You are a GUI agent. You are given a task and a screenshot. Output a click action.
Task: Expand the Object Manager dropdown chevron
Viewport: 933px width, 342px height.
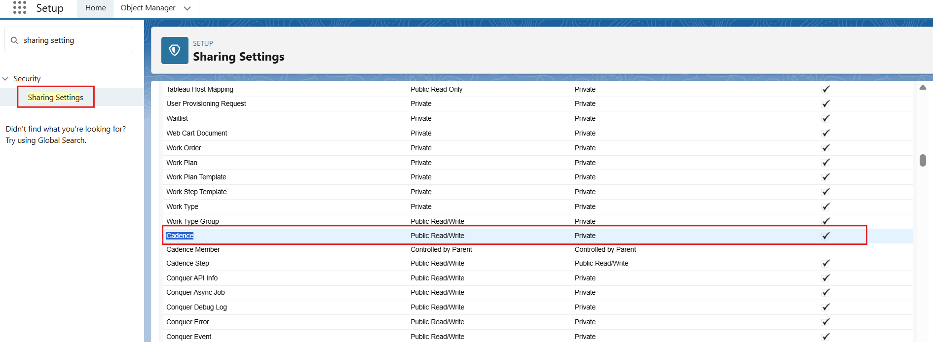[x=187, y=8]
